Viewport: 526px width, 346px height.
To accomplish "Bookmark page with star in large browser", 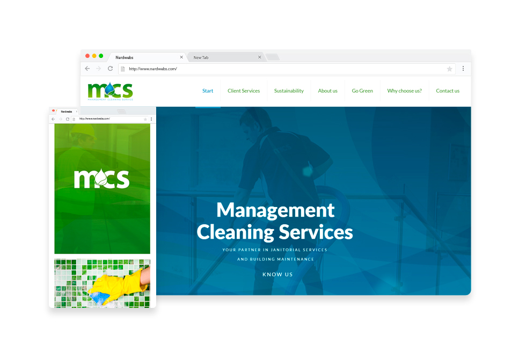I will click(x=450, y=69).
